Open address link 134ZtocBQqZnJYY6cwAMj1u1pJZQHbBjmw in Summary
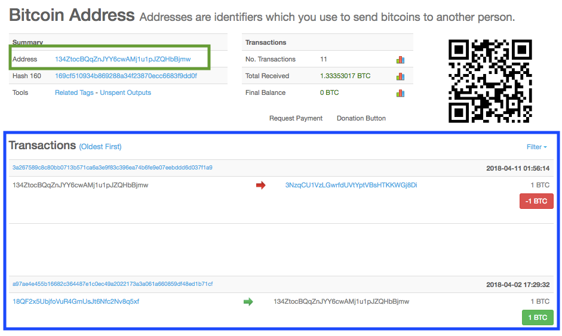This screenshot has width=562, height=336. pos(122,59)
